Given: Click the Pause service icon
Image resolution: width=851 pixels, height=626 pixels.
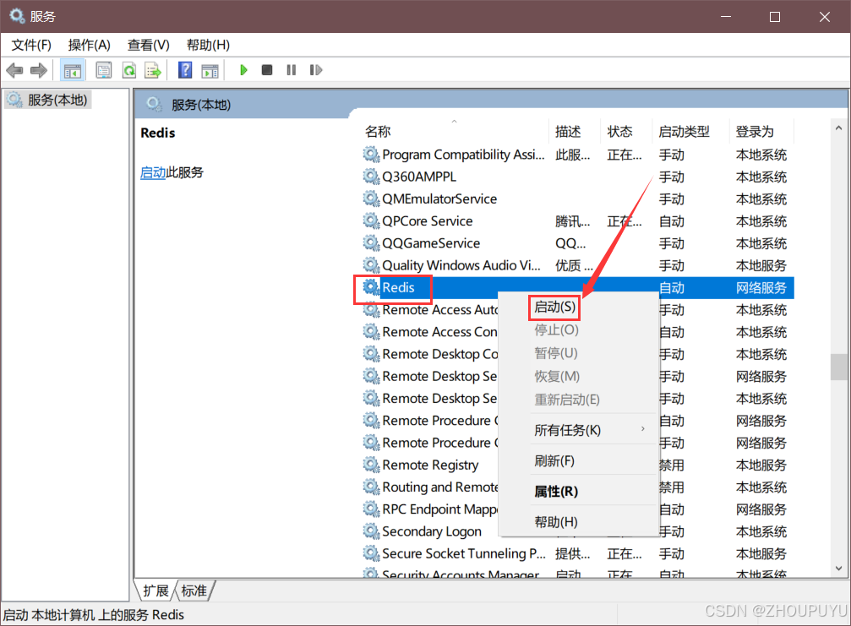Looking at the screenshot, I should coord(292,70).
